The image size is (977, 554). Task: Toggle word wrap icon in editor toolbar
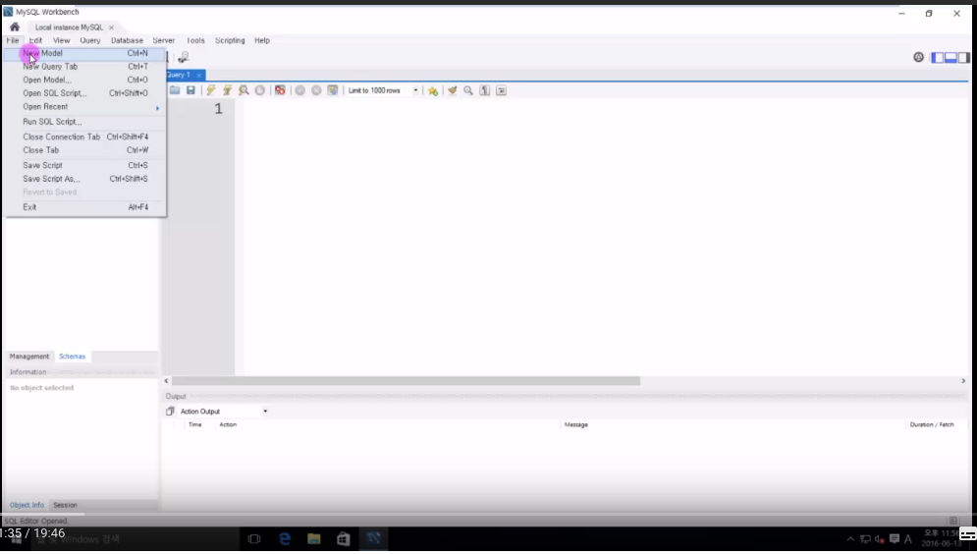click(501, 90)
